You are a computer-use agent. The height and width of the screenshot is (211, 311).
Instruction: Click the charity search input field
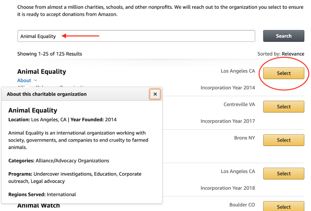(x=136, y=36)
